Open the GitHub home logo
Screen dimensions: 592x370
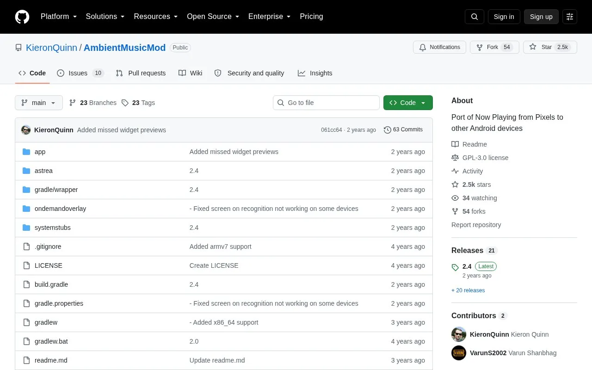tap(22, 17)
